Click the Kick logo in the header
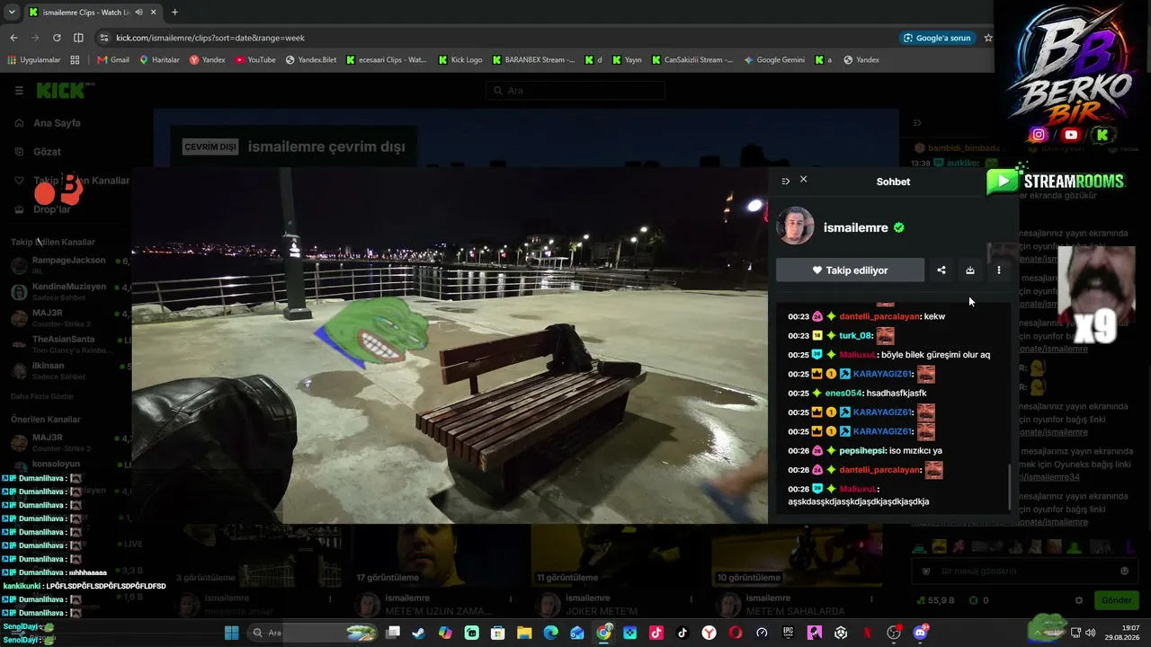The image size is (1151, 647). tap(60, 90)
